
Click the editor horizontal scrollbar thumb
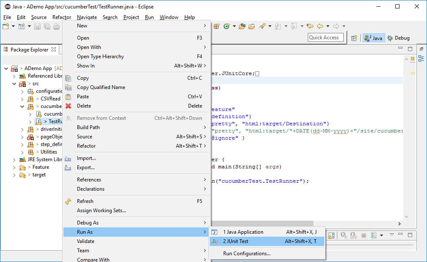[262, 224]
